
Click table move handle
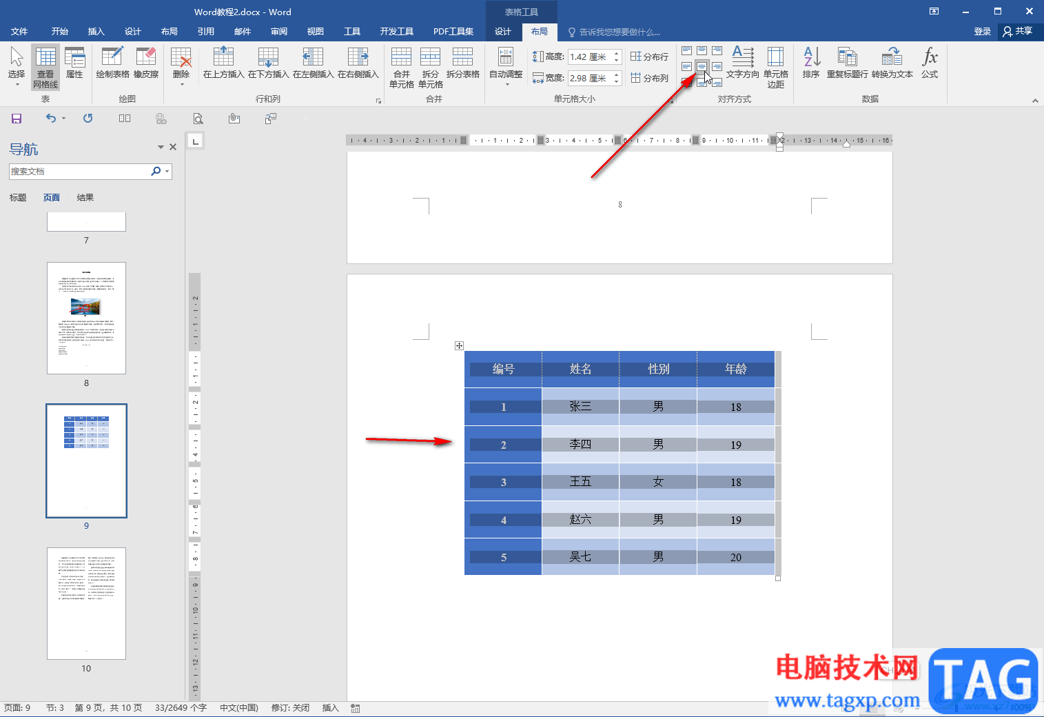coord(459,346)
